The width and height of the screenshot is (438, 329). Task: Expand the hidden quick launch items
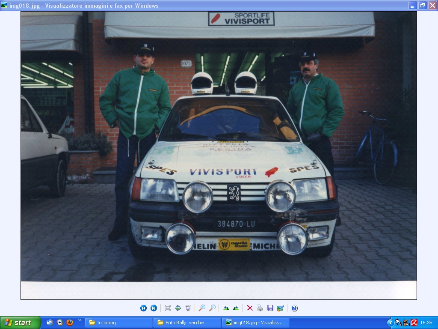pyautogui.click(x=80, y=320)
